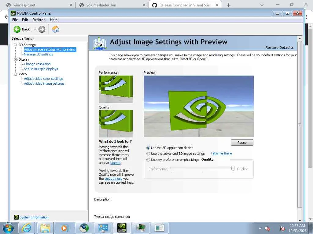Select Use the advanced 3D image settings
The width and height of the screenshot is (313, 234).
tap(148, 154)
